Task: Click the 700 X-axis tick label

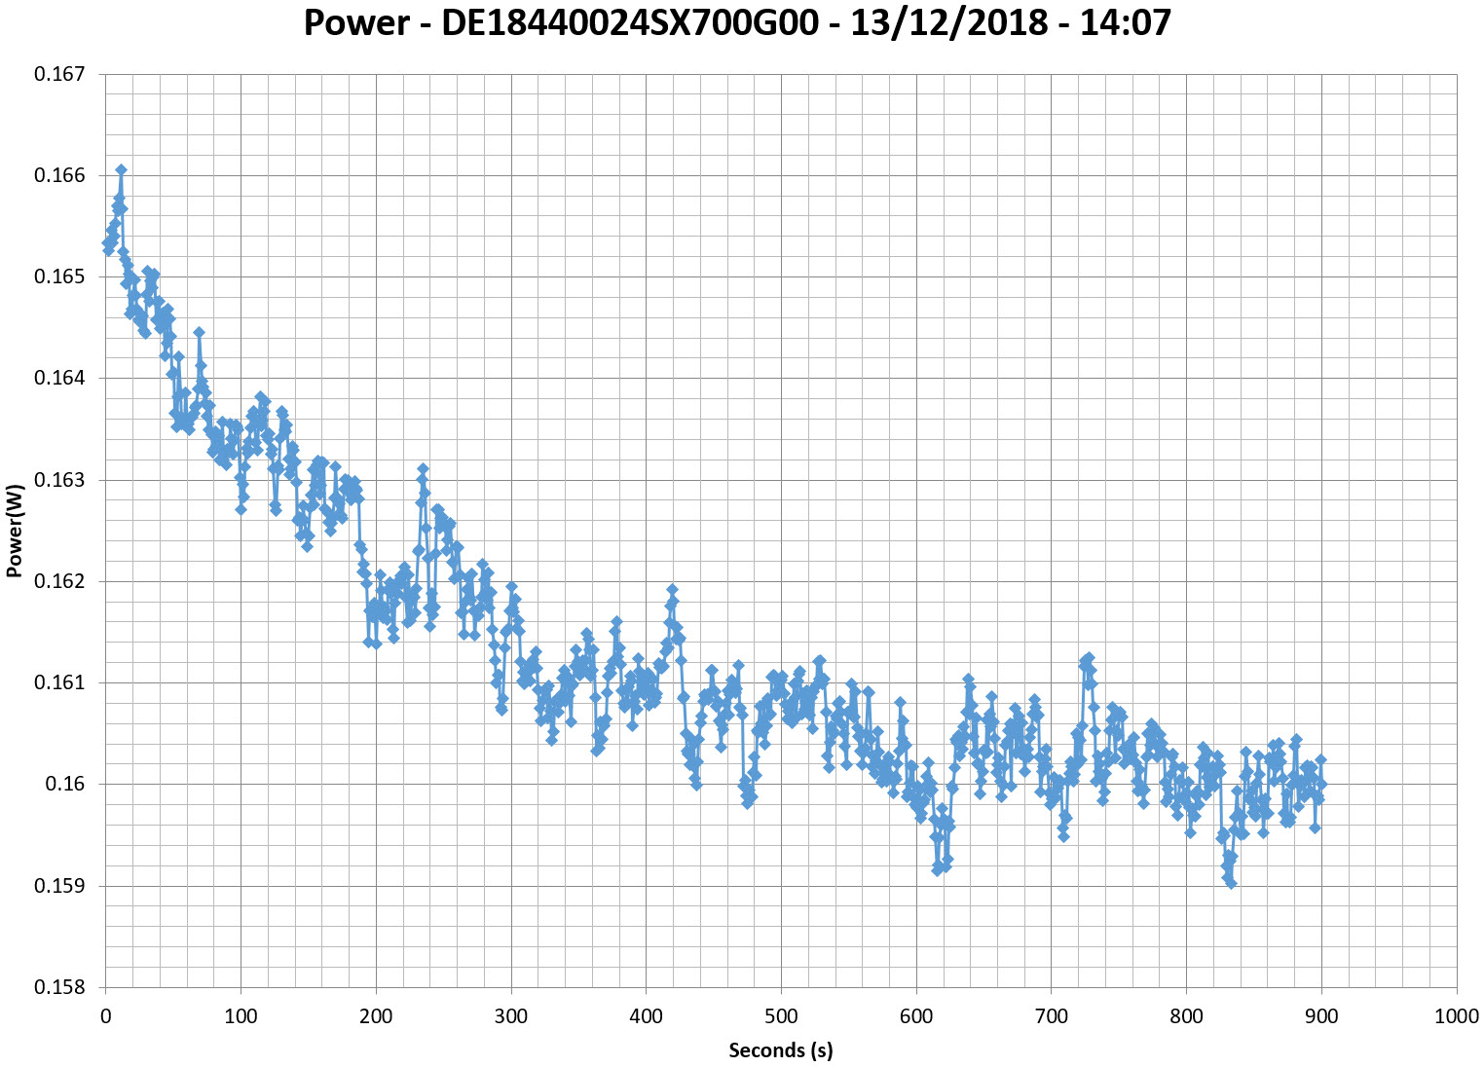Action: (x=1052, y=1017)
